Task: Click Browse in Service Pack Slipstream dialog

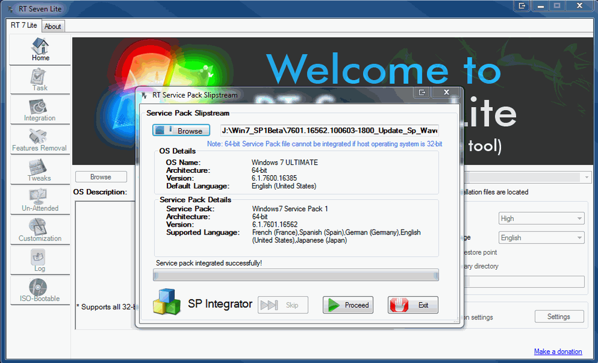Action: click(x=181, y=131)
